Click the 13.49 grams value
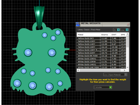 tap(104, 44)
